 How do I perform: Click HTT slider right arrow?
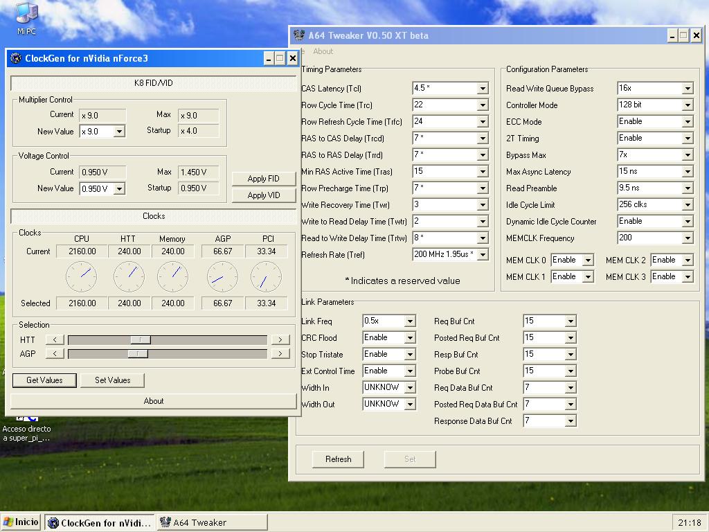280,339
